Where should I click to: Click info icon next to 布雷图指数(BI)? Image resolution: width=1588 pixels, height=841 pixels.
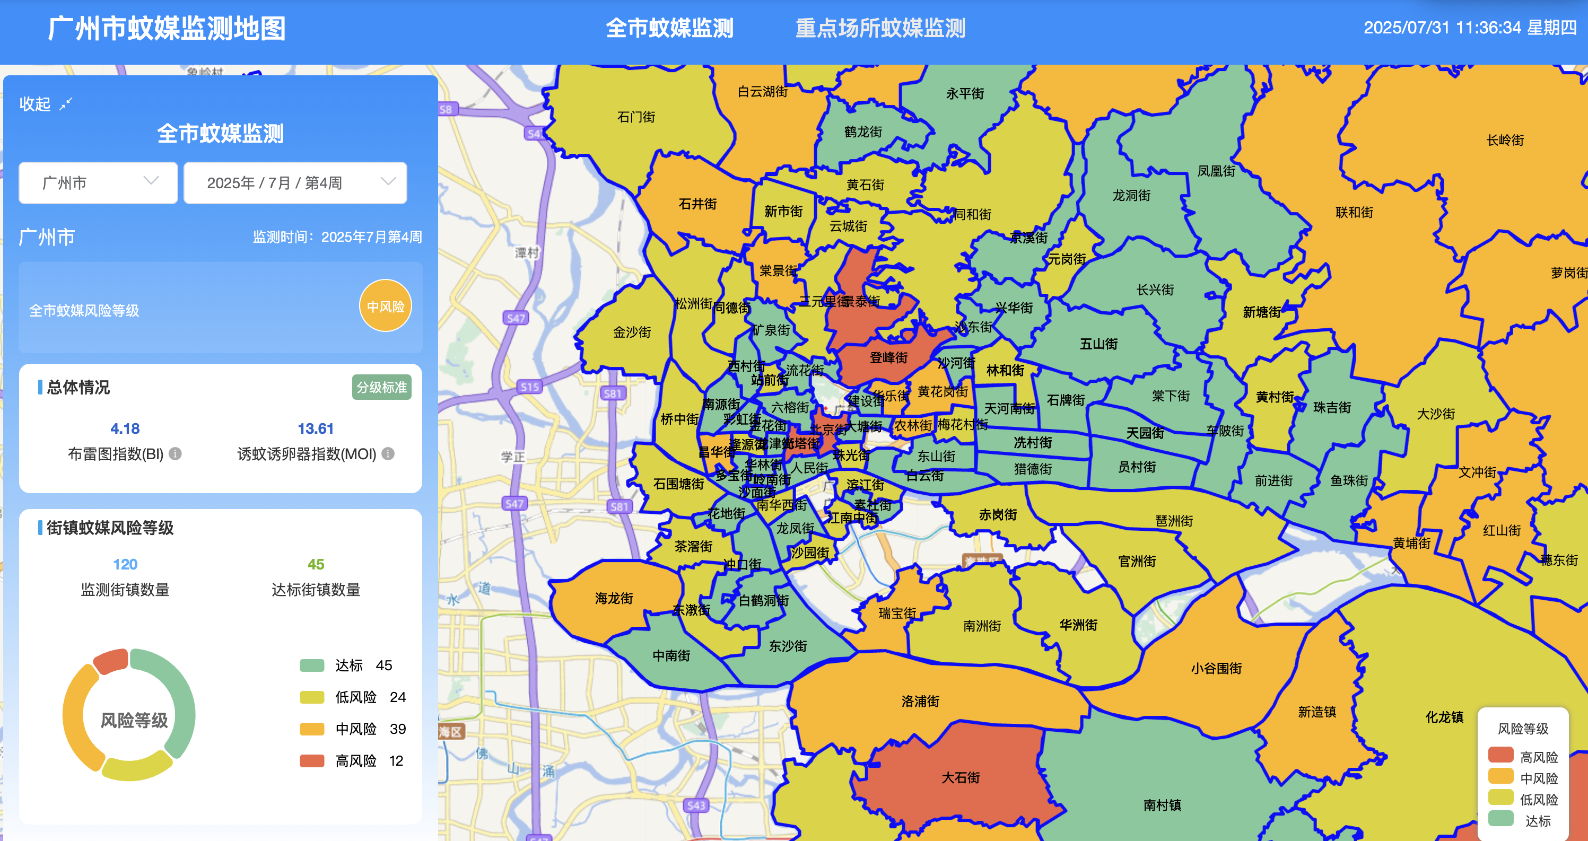(175, 454)
